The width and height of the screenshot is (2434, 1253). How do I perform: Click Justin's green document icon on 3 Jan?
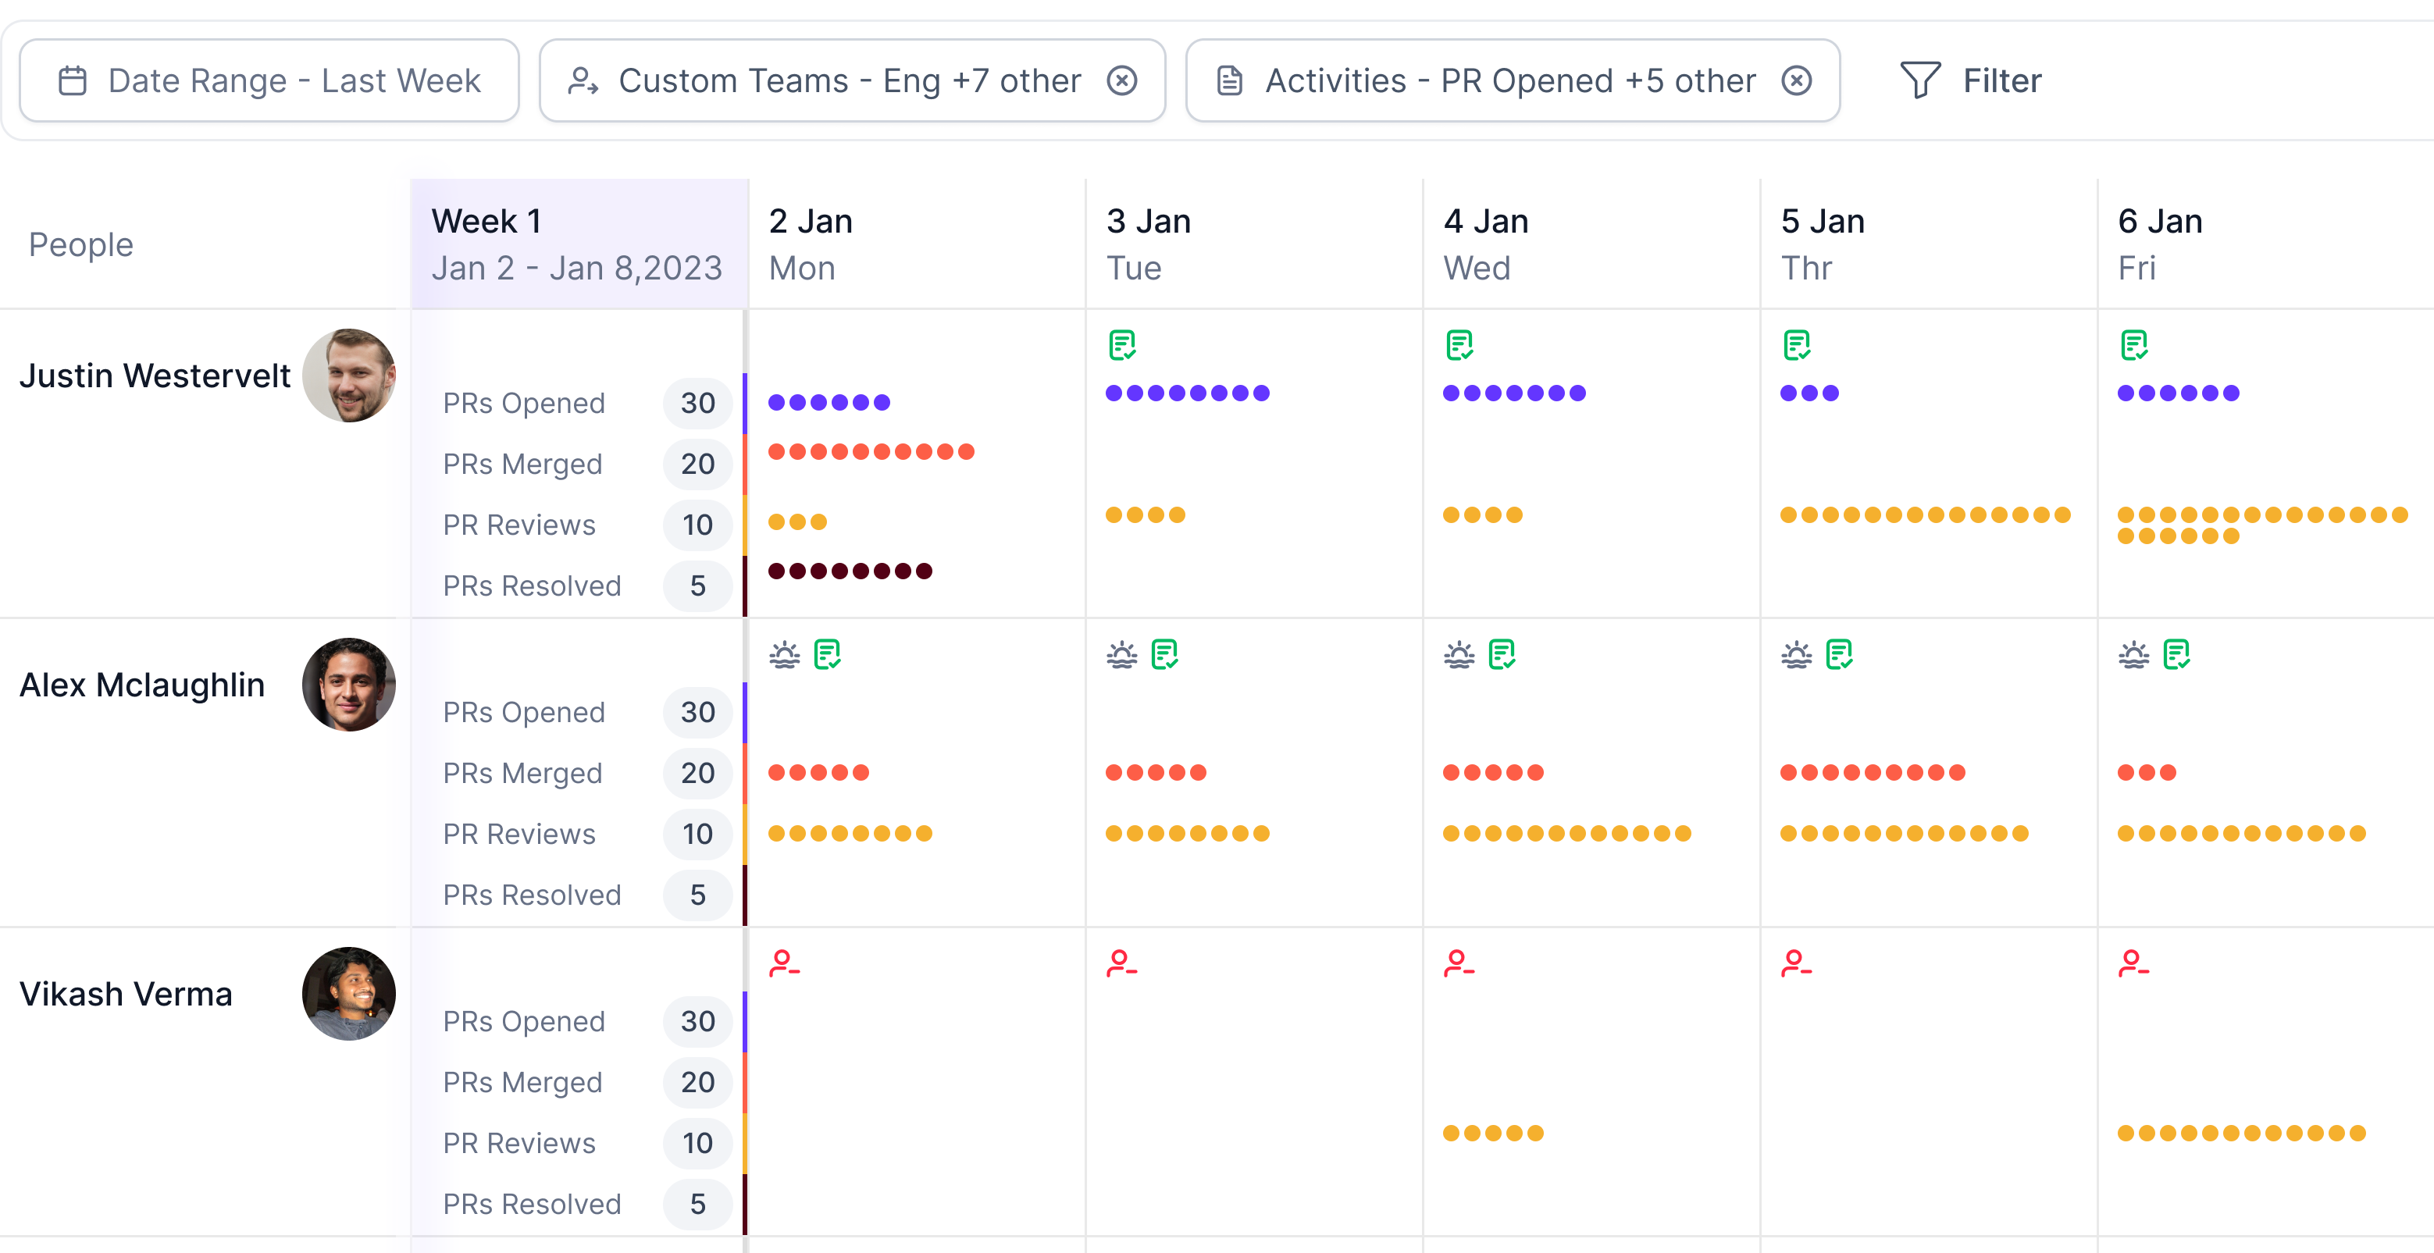point(1121,345)
